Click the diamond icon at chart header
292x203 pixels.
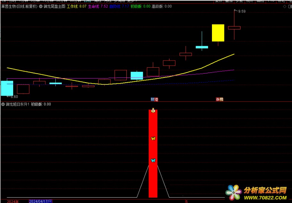click(x=285, y=6)
